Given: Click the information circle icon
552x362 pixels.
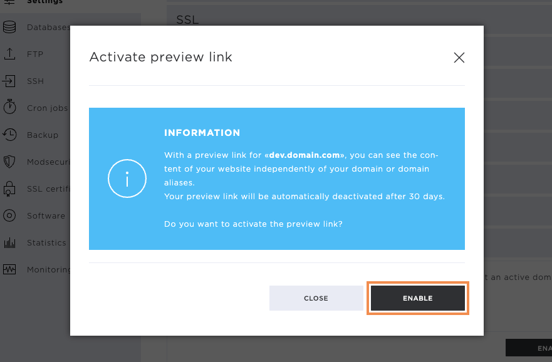Looking at the screenshot, I should [x=127, y=178].
